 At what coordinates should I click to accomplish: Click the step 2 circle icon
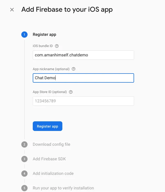24,144
